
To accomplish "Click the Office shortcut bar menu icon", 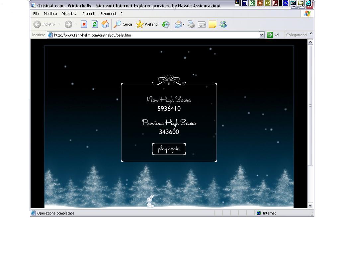I will pos(237,2).
